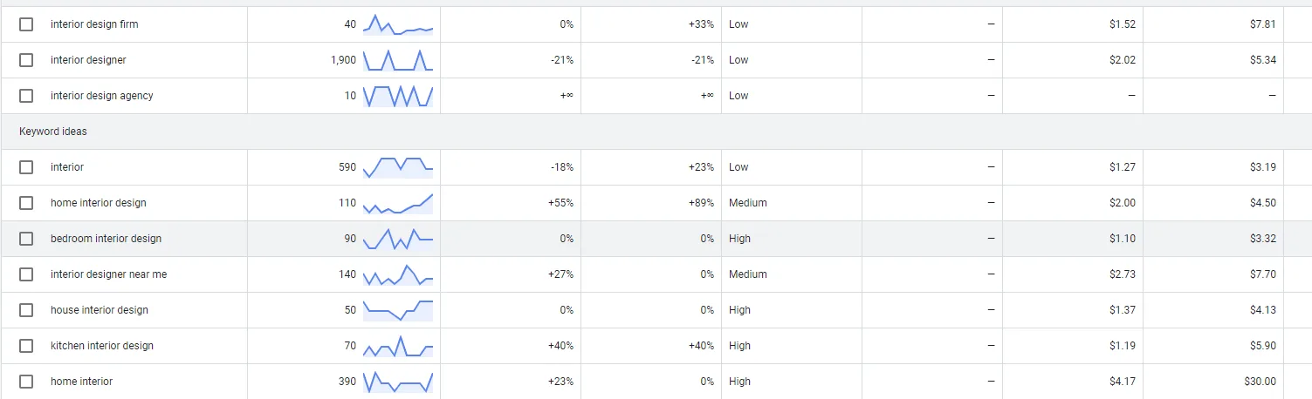Viewport: 1312px width, 399px height.
Task: Click keyword text bedroom interior design
Action: [106, 239]
